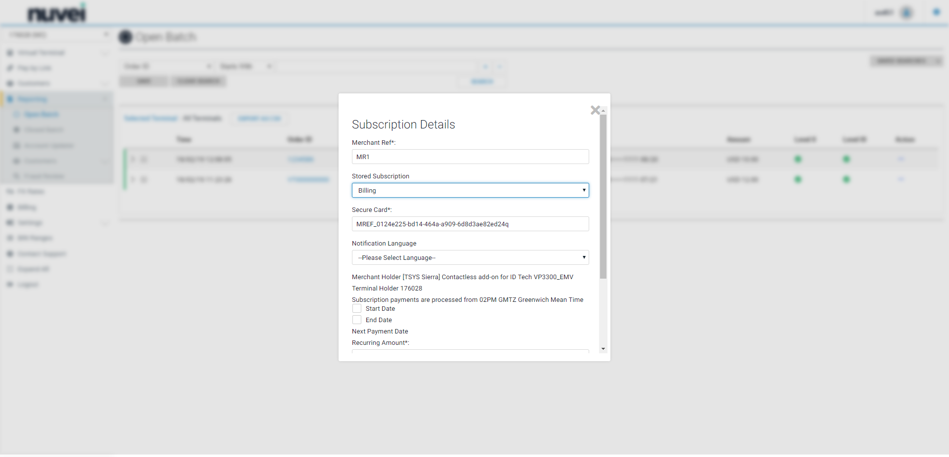The width and height of the screenshot is (949, 457).
Task: Click the Logout icon in the sidebar
Action: [10, 285]
